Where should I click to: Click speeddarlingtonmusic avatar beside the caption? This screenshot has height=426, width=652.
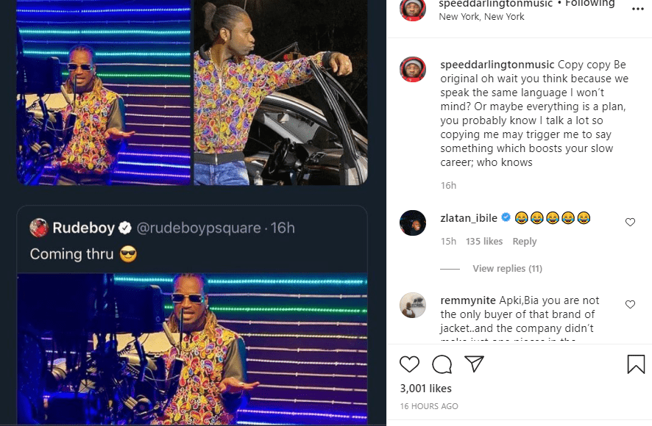[x=413, y=69]
